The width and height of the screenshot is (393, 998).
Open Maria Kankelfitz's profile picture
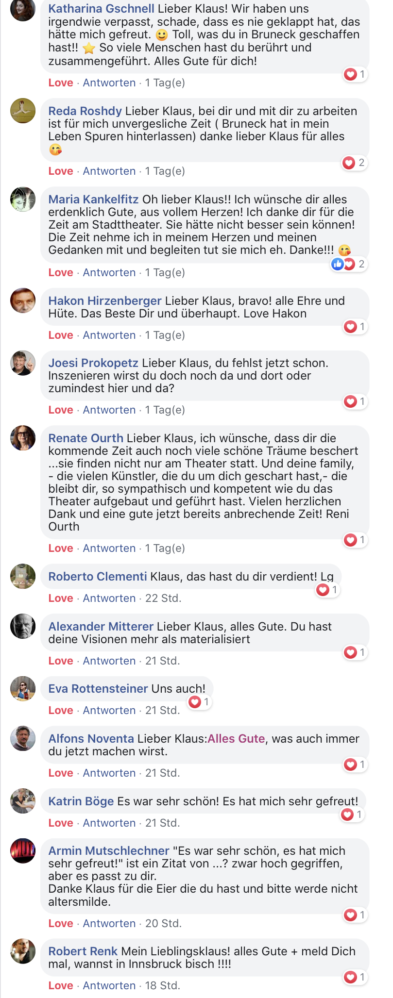point(23,199)
